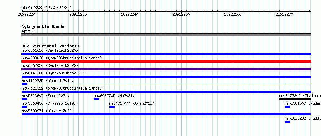
Task: Open the nsv4767444 (Quan2021) label
Action: [x=132, y=103]
